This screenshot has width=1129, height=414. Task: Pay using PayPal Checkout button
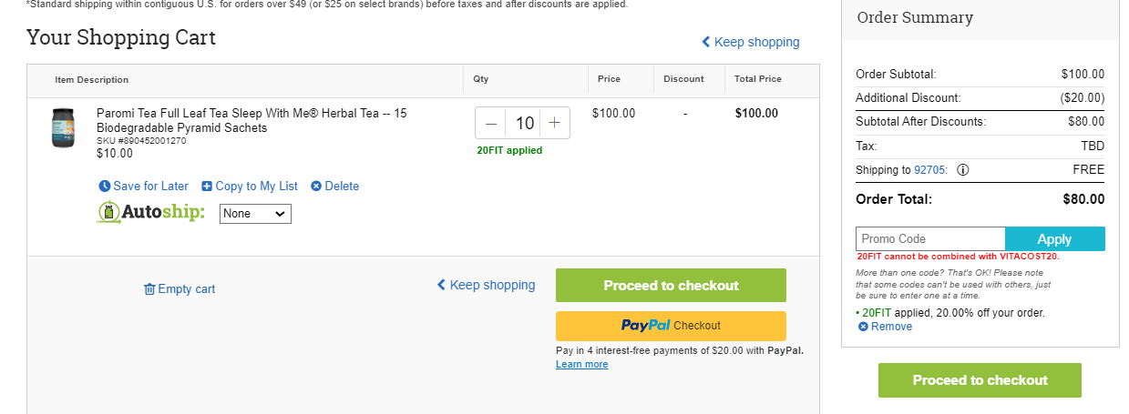671,326
